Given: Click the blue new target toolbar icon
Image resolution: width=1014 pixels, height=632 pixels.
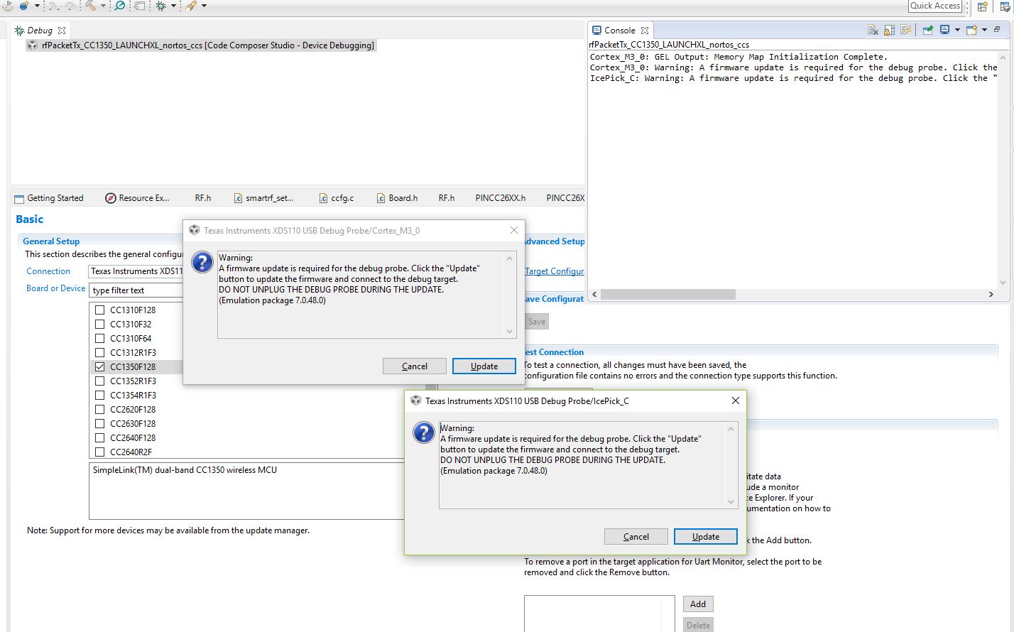Looking at the screenshot, I should 23,5.
